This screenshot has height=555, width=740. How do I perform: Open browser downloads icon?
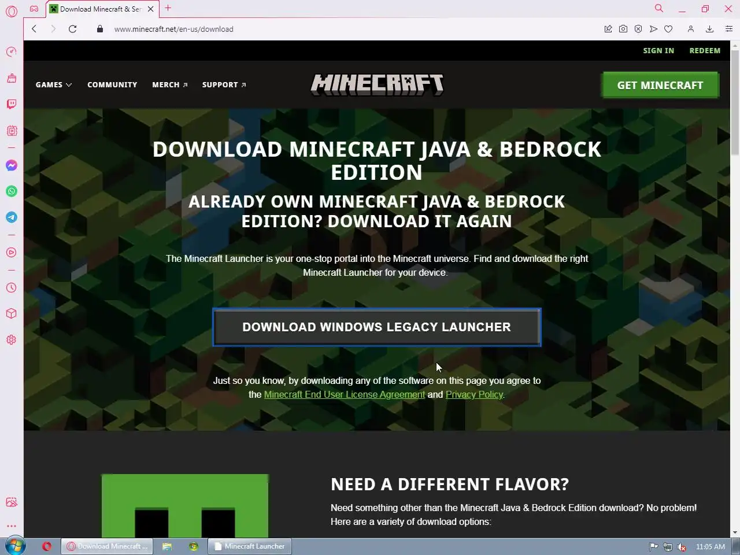(x=709, y=29)
